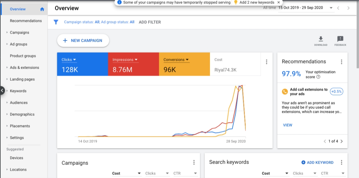This screenshot has height=178, width=359.
Task: Open Campaigns card three-dot menu
Action: pyautogui.click(x=194, y=162)
